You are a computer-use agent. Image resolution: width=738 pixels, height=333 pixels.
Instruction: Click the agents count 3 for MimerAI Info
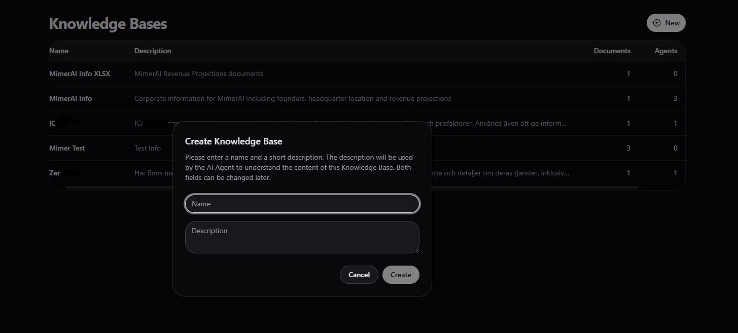click(x=675, y=98)
